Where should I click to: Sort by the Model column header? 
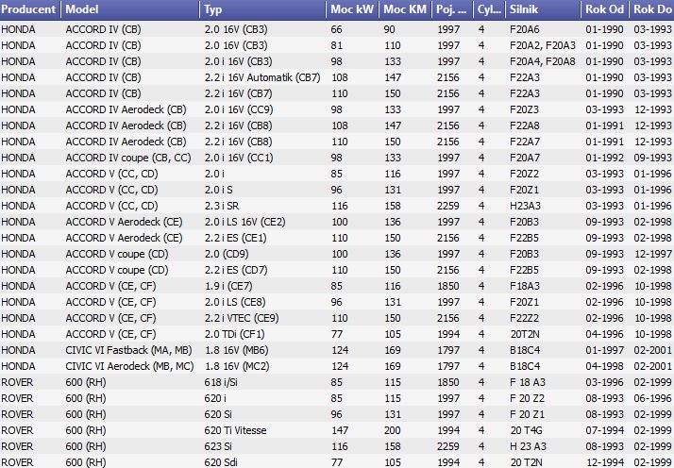click(130, 9)
